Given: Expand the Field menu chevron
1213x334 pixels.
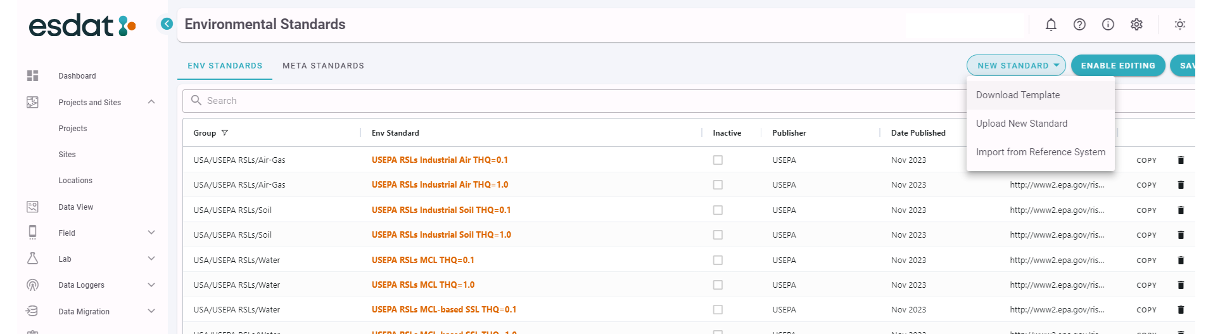Looking at the screenshot, I should pos(151,233).
